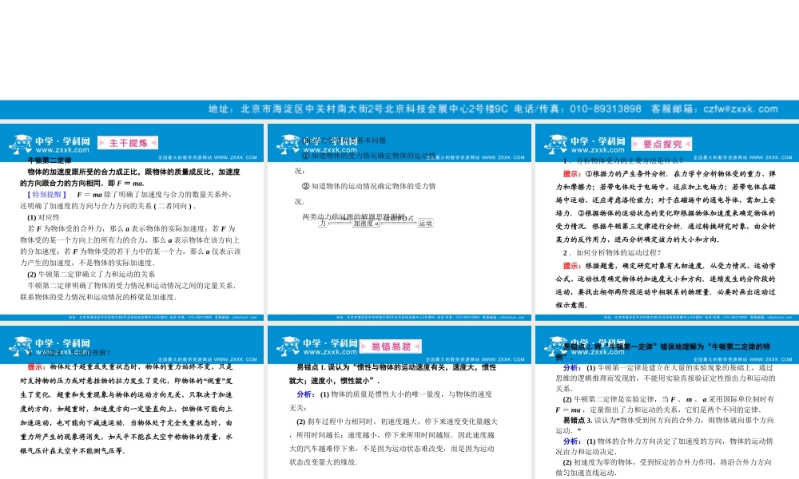Click the 力 box in the diagram
The image size is (799, 479).
323,223
